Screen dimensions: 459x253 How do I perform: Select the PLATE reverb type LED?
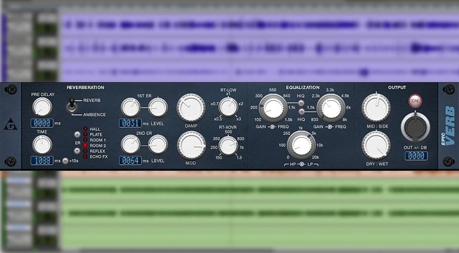[x=85, y=135]
